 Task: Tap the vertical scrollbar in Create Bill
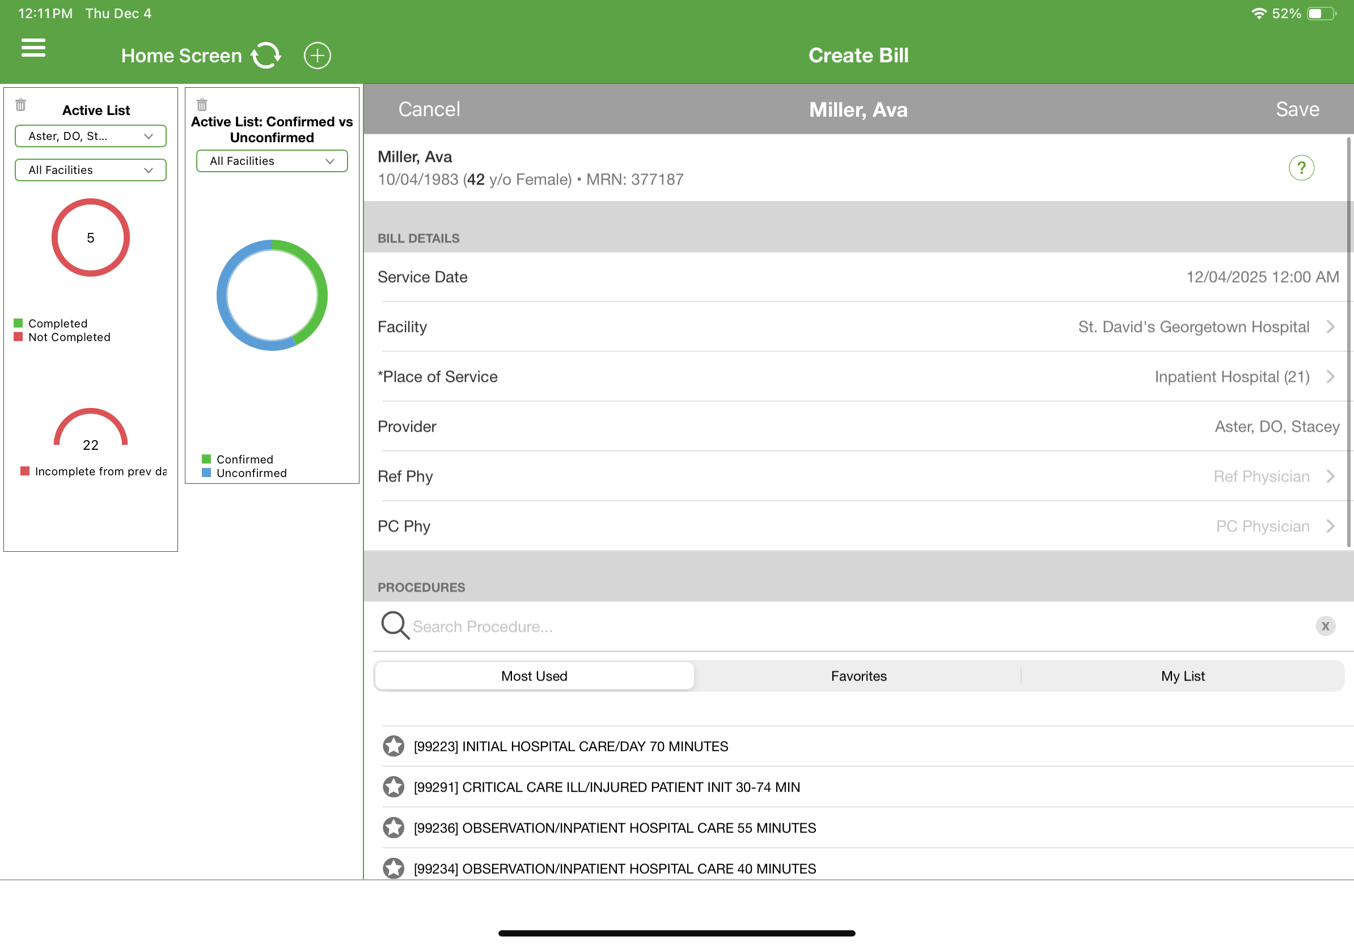click(x=1350, y=342)
